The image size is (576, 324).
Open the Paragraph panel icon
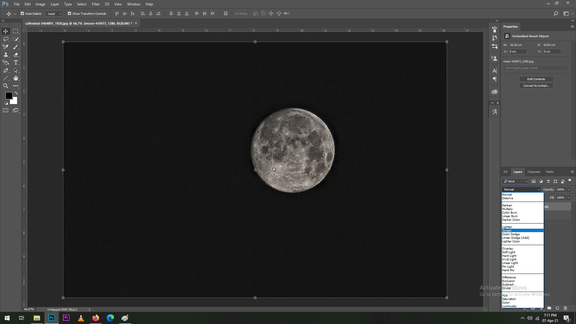pyautogui.click(x=495, y=79)
